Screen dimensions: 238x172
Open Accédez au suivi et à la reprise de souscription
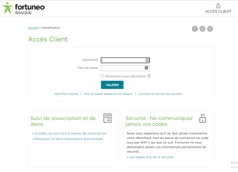pos(70,133)
